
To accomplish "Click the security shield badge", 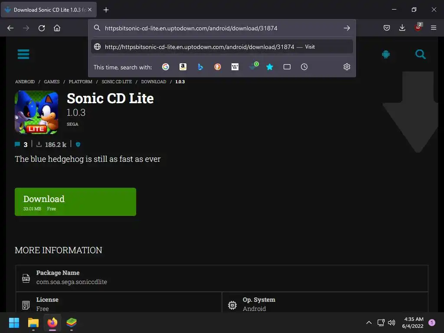I will [x=78, y=144].
